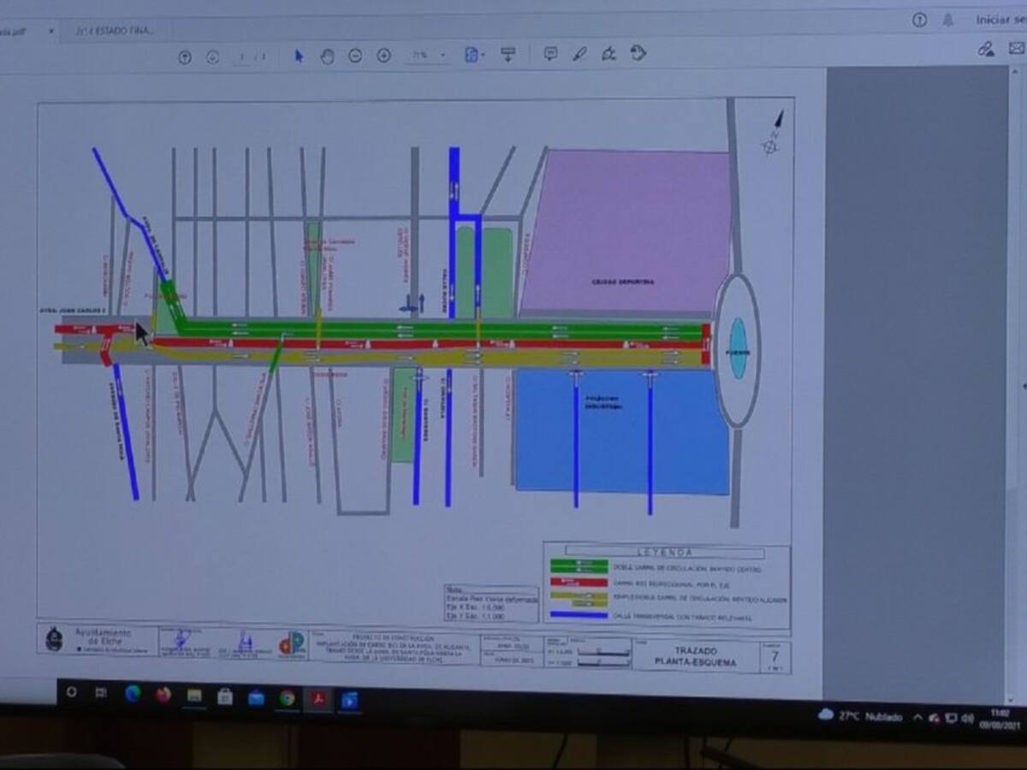
Task: Add a comment with the note tool
Action: pyautogui.click(x=550, y=54)
